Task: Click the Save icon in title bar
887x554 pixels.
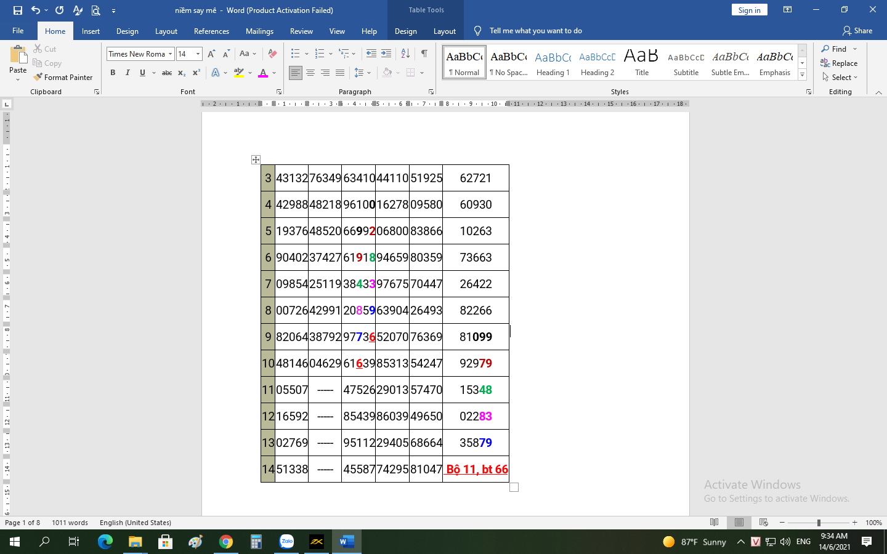Action: (17, 10)
